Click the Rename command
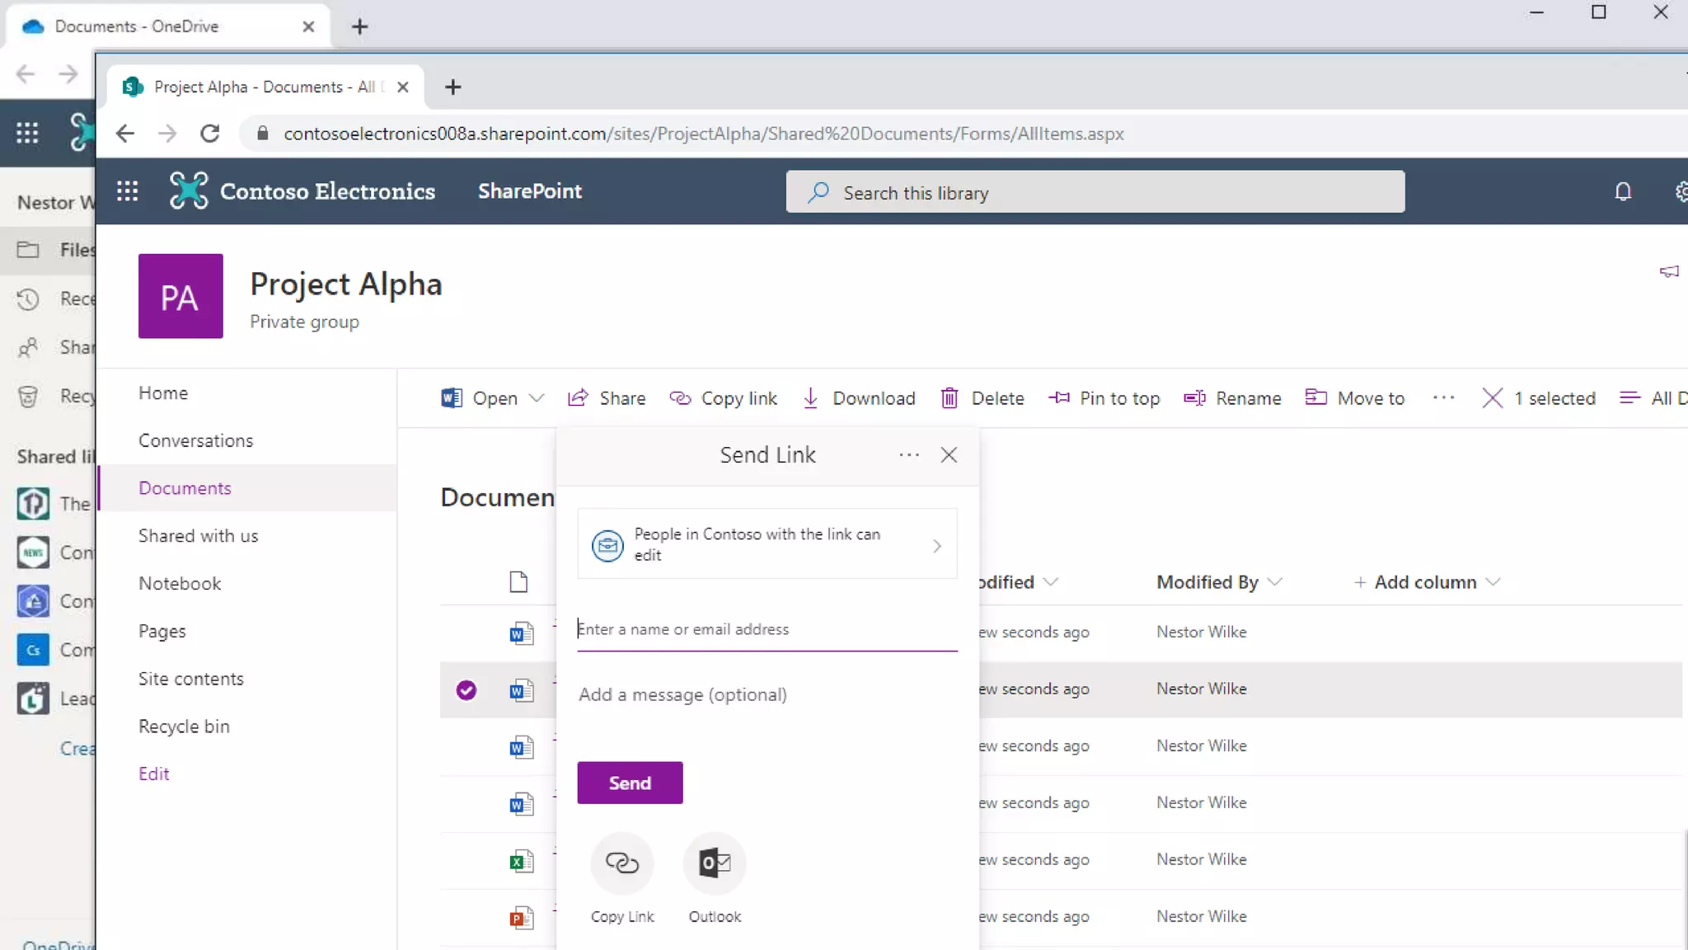Viewport: 1688px width, 950px height. click(1233, 398)
